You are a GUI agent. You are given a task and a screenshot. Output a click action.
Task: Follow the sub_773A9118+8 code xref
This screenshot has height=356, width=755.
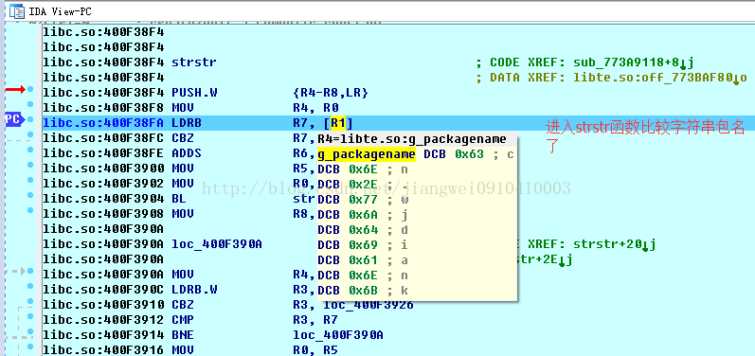click(633, 62)
